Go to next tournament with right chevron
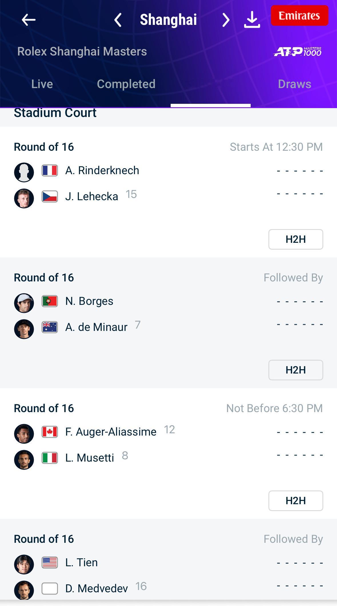 tap(226, 20)
